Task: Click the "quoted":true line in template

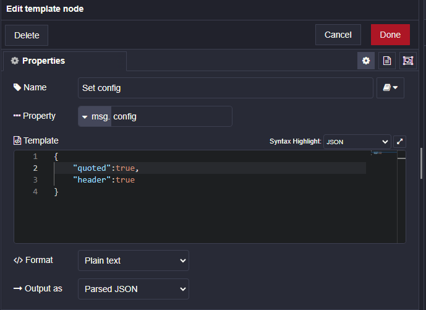Action: pos(106,168)
